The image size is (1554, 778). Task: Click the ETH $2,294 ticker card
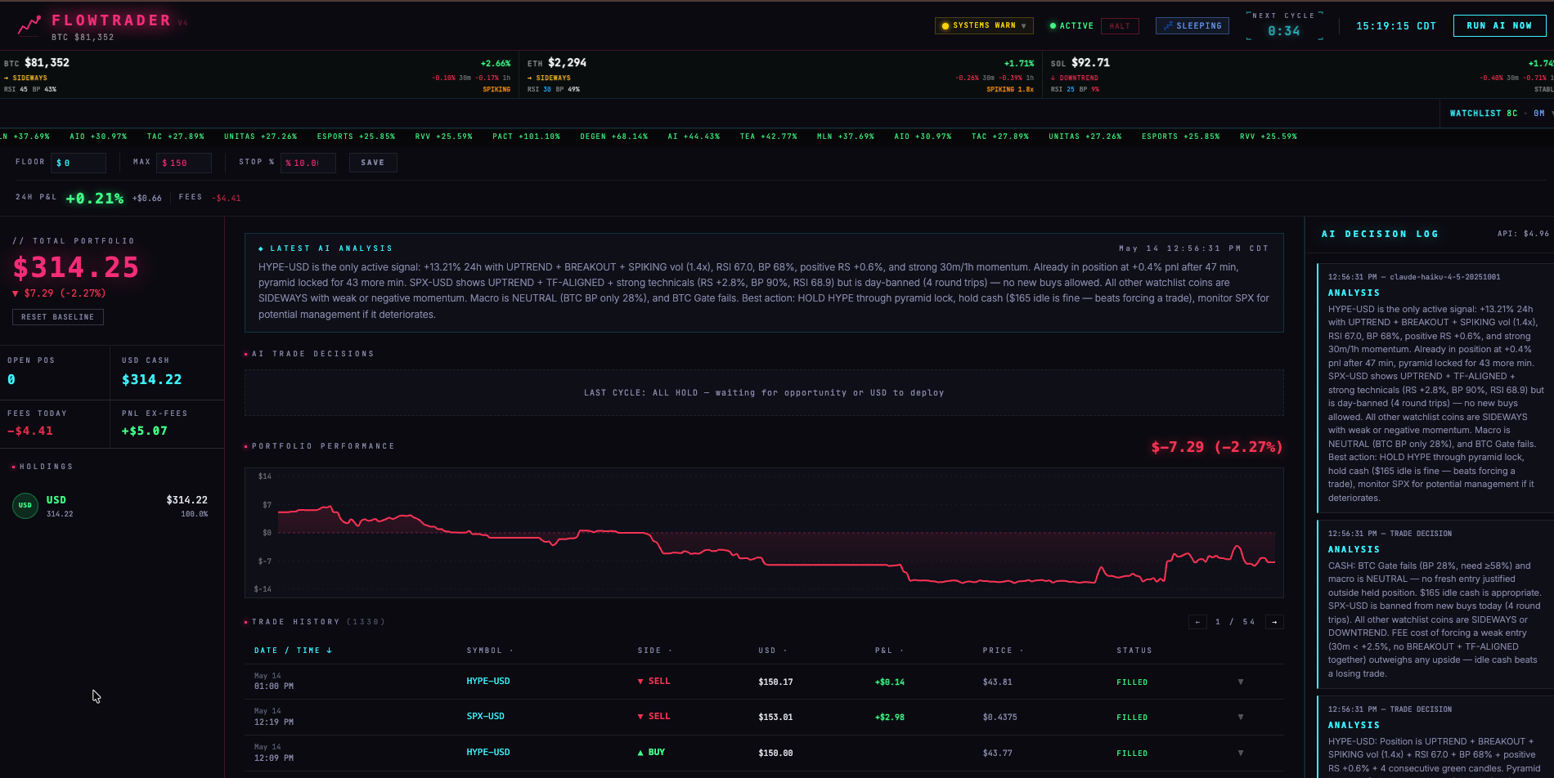tap(780, 75)
